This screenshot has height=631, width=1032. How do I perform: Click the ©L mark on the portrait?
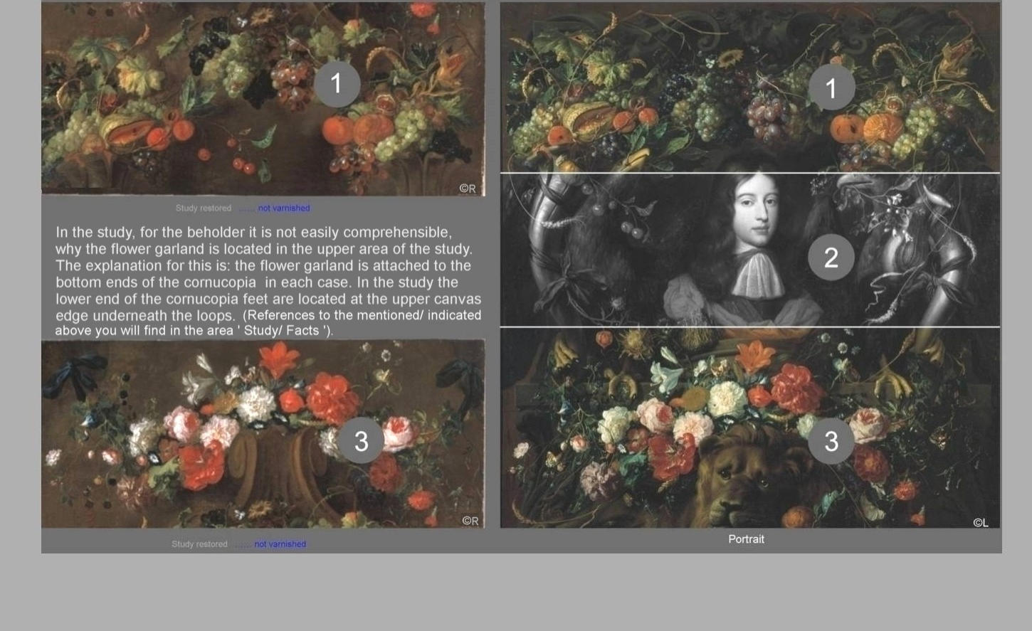click(x=980, y=523)
